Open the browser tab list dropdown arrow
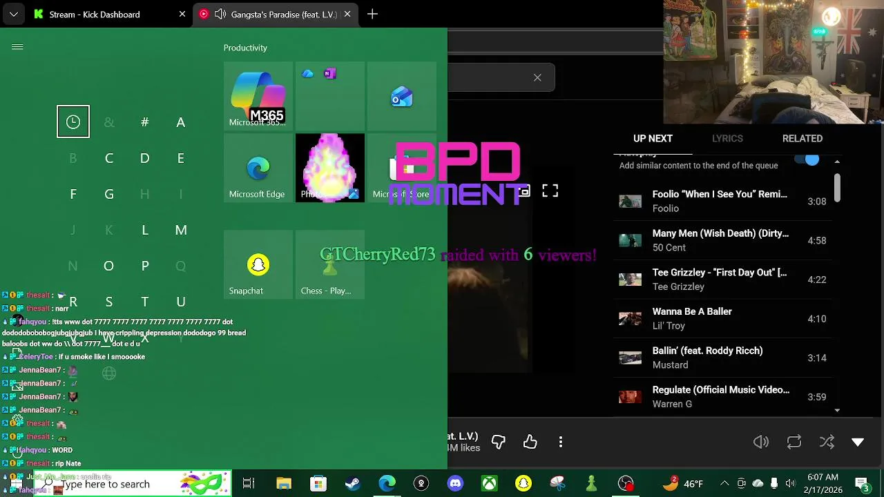Screen dimensions: 884x497 [14, 14]
